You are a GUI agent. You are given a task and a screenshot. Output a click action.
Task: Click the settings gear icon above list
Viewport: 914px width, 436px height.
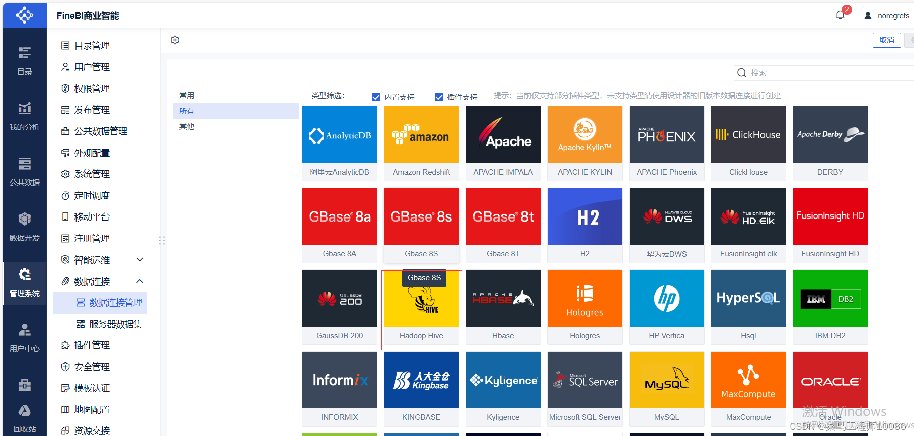[x=175, y=40]
